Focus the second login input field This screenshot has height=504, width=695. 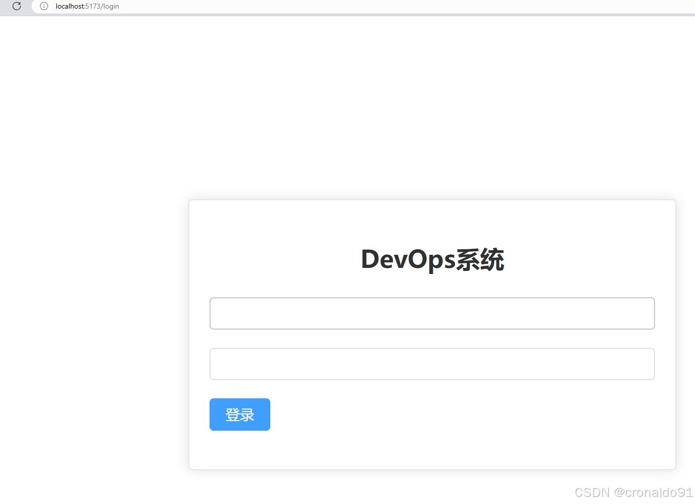click(432, 364)
